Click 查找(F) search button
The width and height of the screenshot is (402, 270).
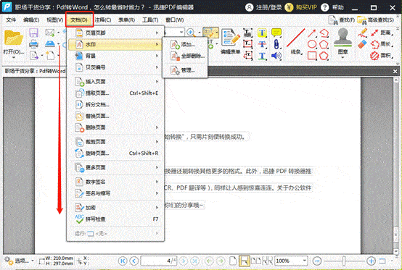click(x=342, y=20)
